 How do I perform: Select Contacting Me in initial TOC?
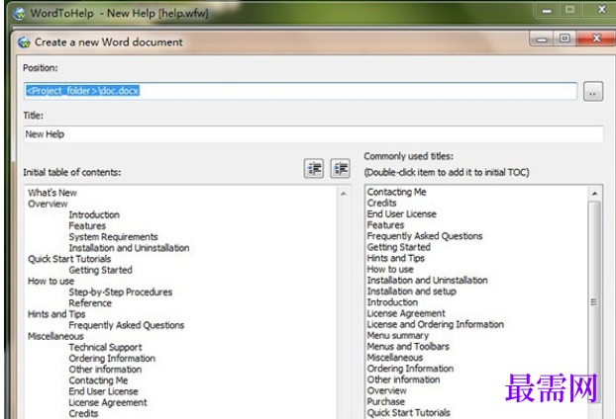(98, 380)
